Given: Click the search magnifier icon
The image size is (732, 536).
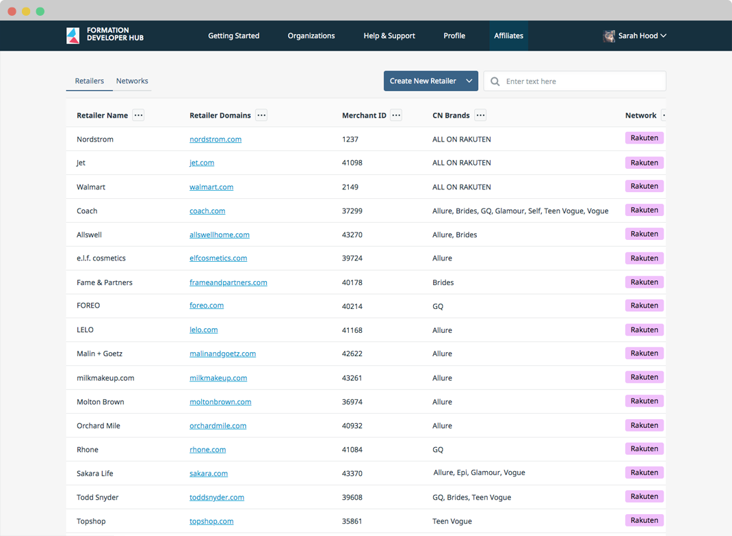Looking at the screenshot, I should 495,81.
